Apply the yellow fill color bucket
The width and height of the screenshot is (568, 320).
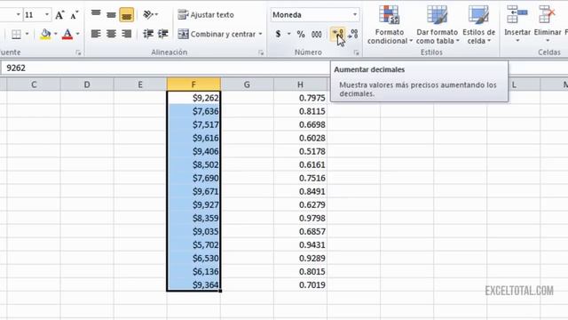(x=45, y=34)
